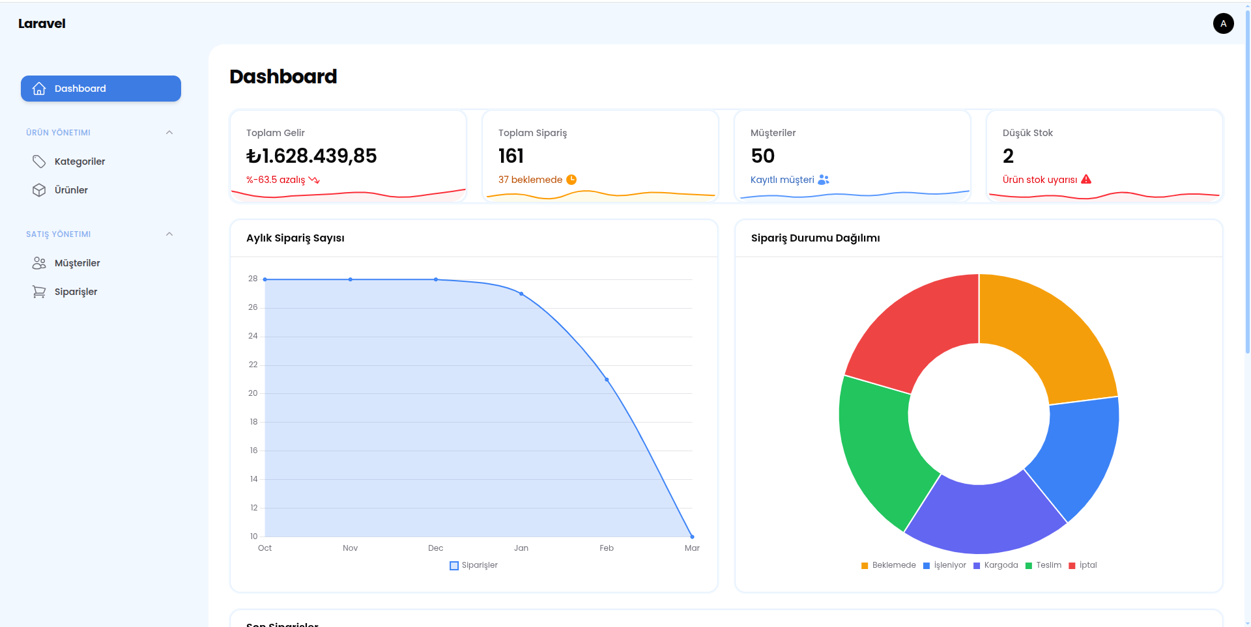The image size is (1251, 627).
Task: Collapse the Ürün Yönetimi section chevron
Action: click(x=169, y=132)
